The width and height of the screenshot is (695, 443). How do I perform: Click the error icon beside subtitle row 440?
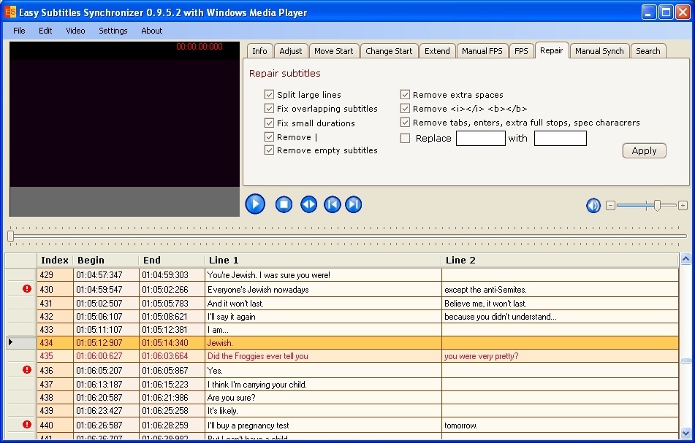pos(26,425)
